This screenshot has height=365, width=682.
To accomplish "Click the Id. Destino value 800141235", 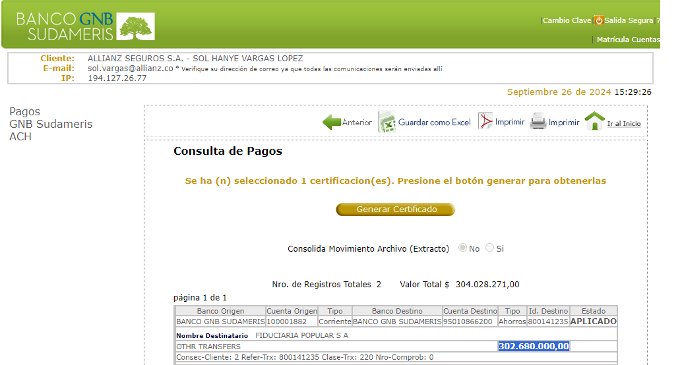I will tap(548, 322).
